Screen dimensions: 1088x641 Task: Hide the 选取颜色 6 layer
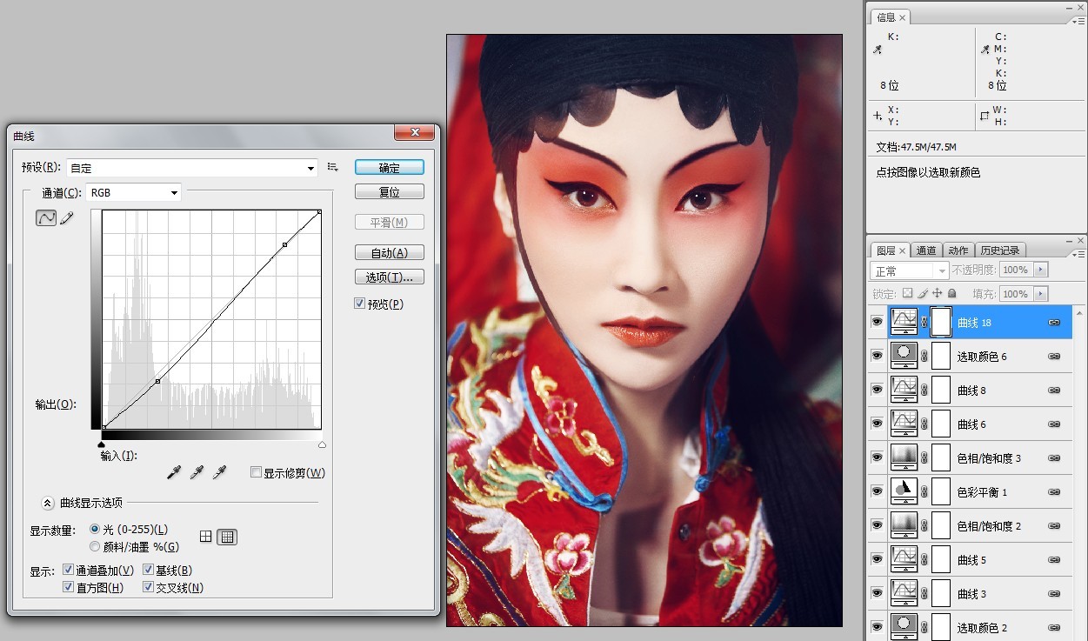tap(876, 356)
